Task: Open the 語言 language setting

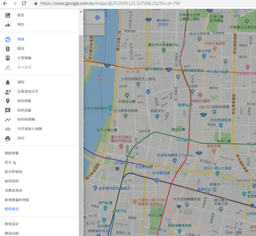Action: [10, 163]
